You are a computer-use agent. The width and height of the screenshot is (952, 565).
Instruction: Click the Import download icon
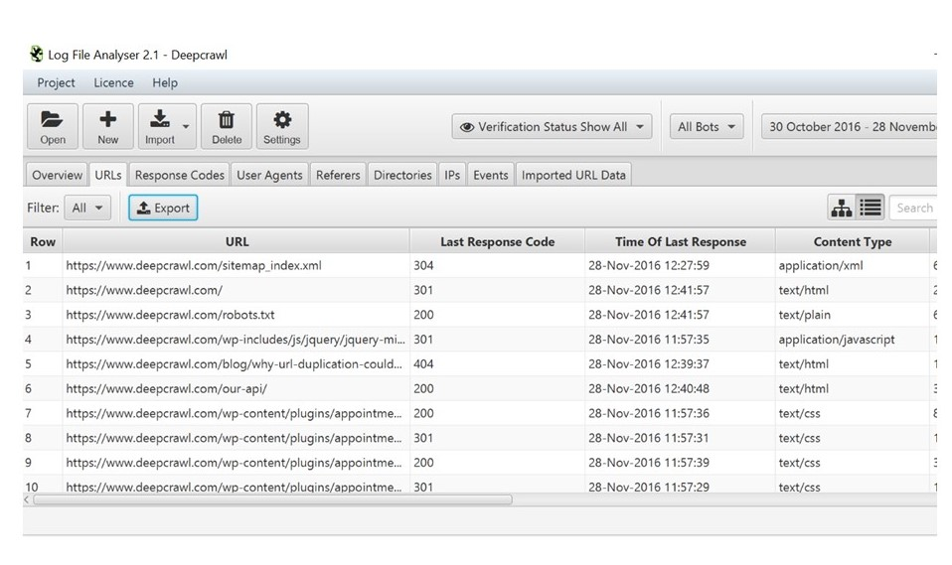coord(160,119)
